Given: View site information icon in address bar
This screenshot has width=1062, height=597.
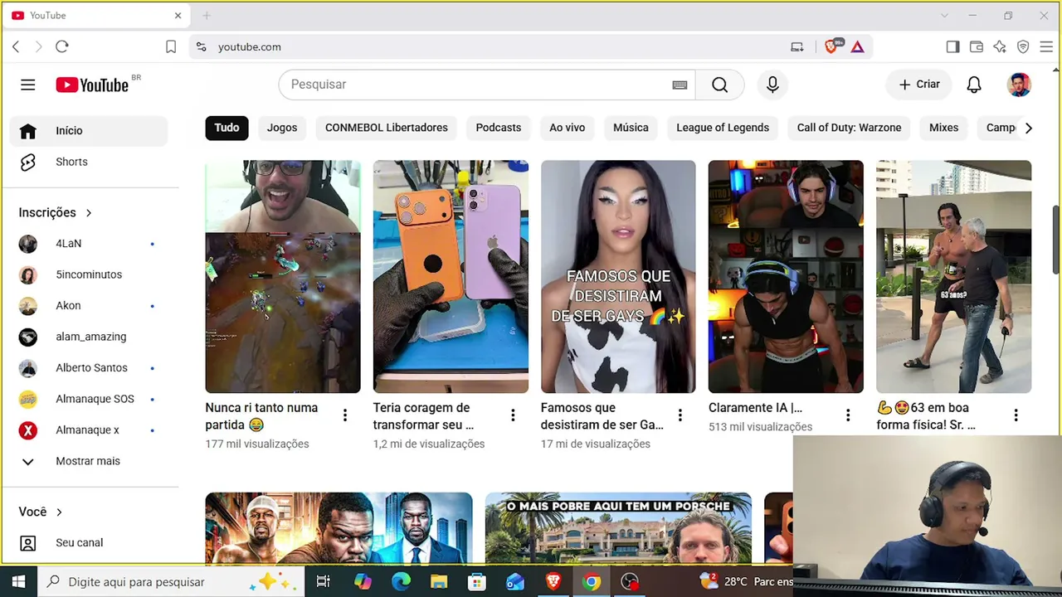Looking at the screenshot, I should click(201, 47).
